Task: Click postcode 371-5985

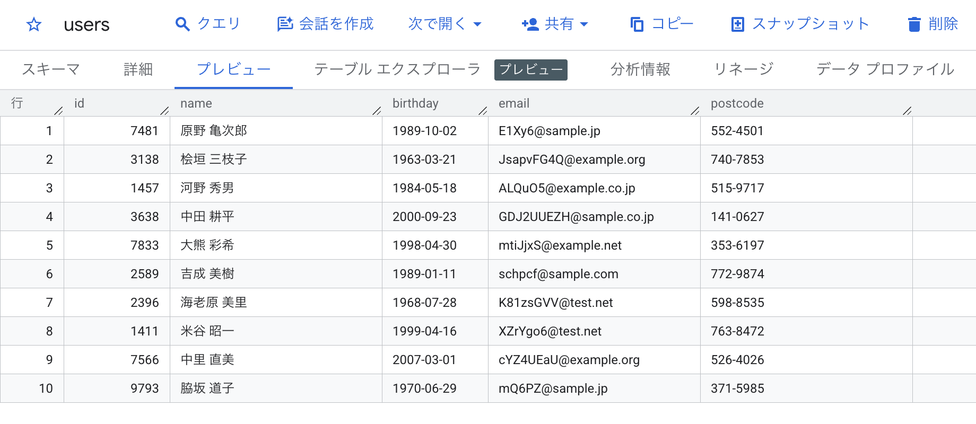Action: (737, 388)
